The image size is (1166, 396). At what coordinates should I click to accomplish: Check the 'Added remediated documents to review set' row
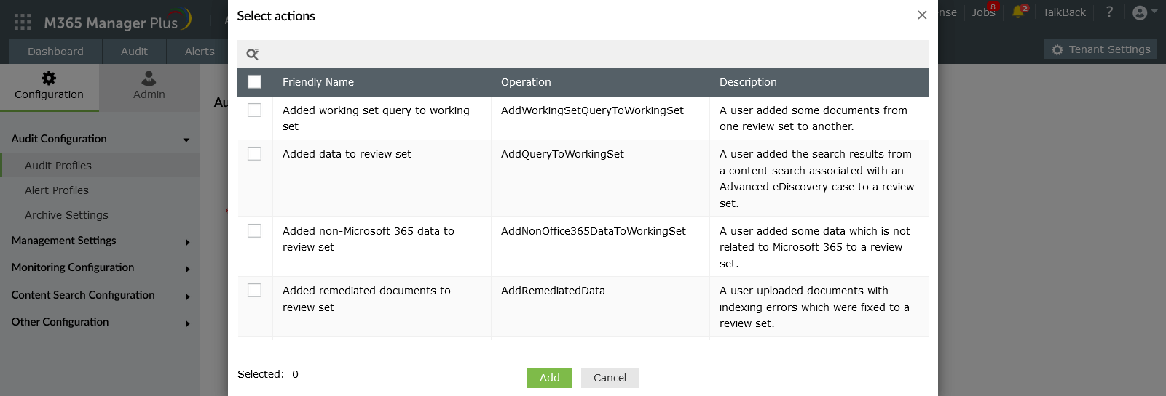tap(254, 291)
